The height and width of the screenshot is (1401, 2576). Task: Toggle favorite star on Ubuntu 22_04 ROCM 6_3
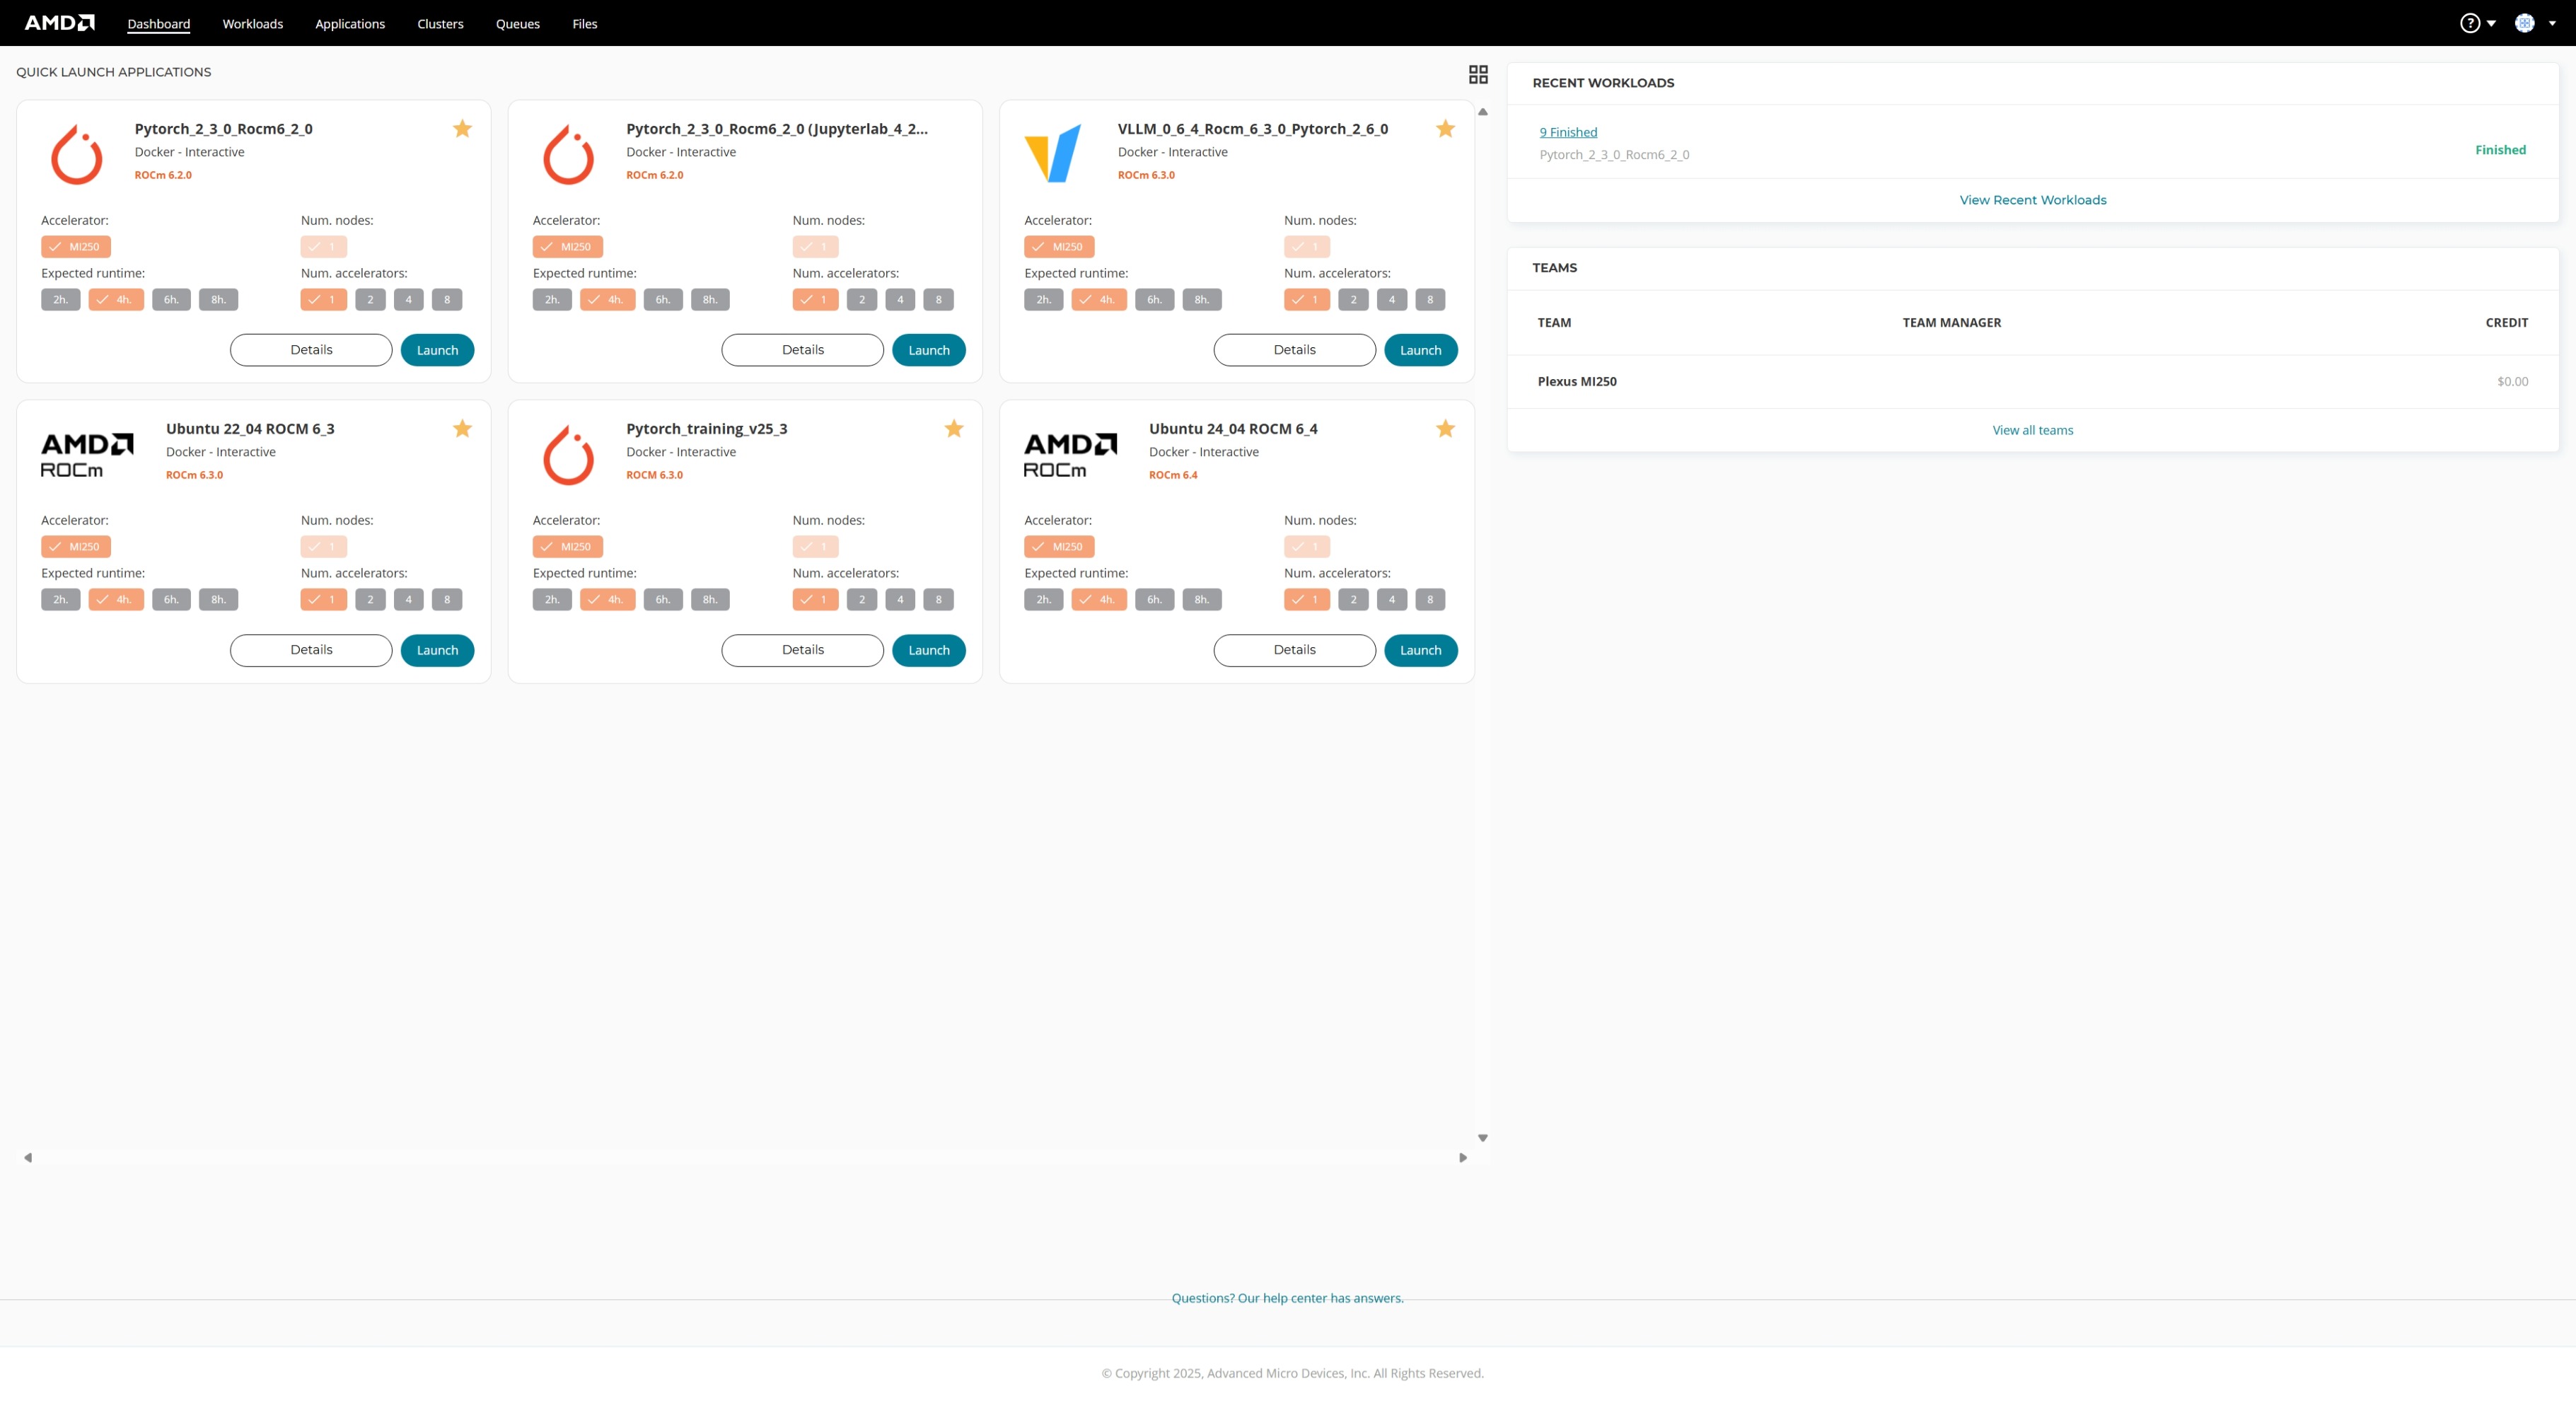[462, 428]
